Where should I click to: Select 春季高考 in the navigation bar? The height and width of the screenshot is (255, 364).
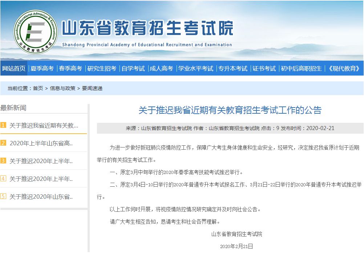(x=70, y=68)
